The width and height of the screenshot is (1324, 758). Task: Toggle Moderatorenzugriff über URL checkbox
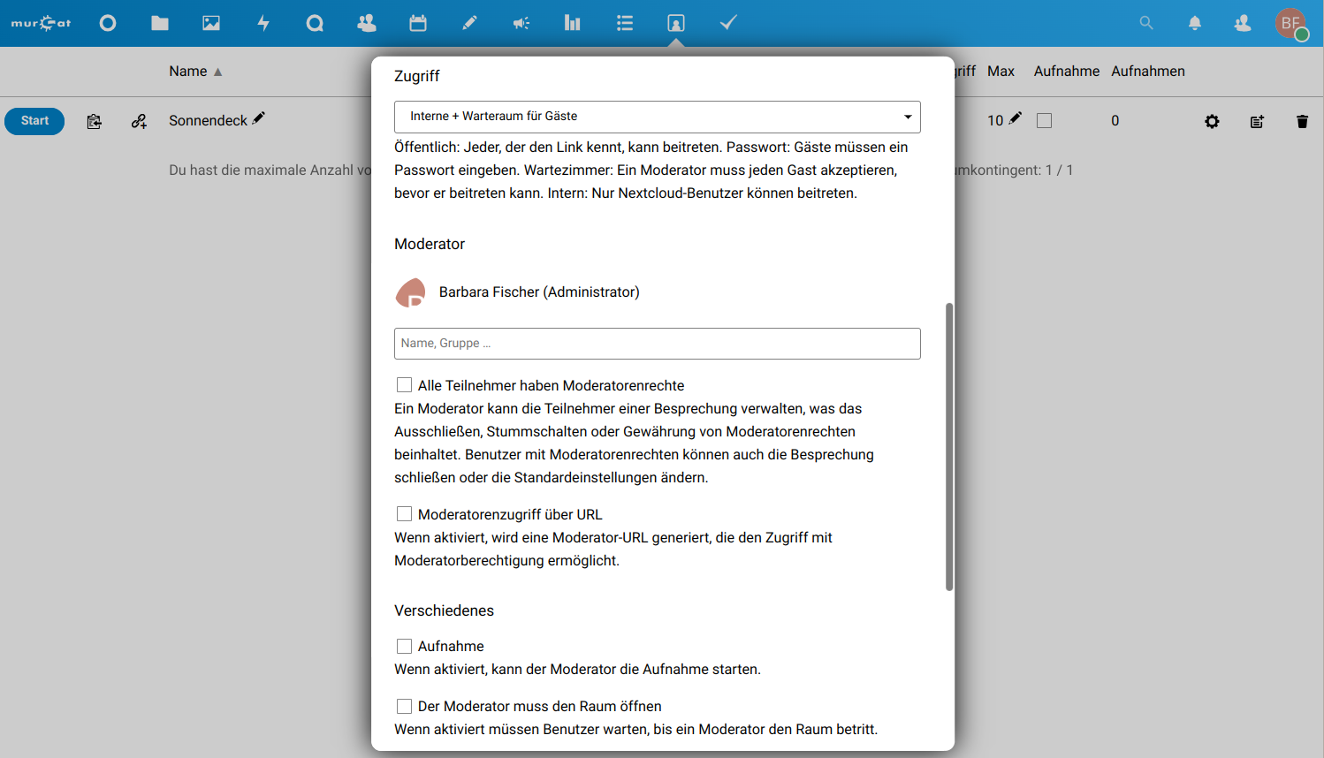(404, 514)
